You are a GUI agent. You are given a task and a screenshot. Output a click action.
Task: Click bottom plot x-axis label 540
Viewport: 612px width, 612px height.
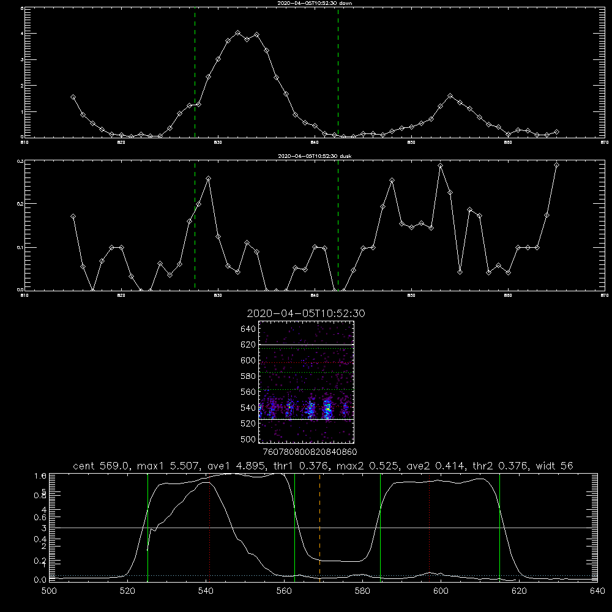click(x=206, y=591)
